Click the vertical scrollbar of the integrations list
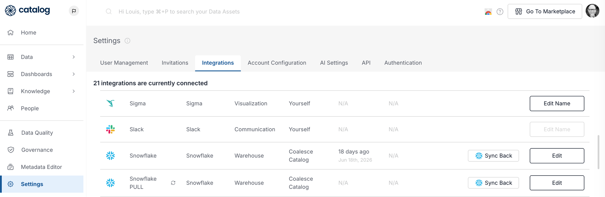Viewport: 605px width, 197px height. 598,152
